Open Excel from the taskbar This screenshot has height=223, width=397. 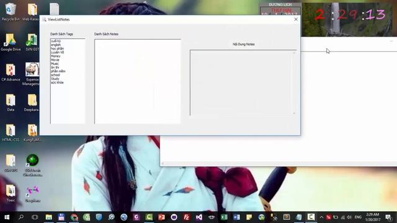click(224, 217)
